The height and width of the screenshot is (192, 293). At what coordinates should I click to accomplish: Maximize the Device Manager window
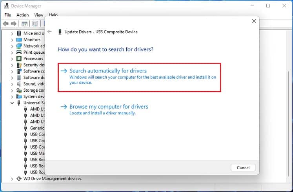[268, 6]
